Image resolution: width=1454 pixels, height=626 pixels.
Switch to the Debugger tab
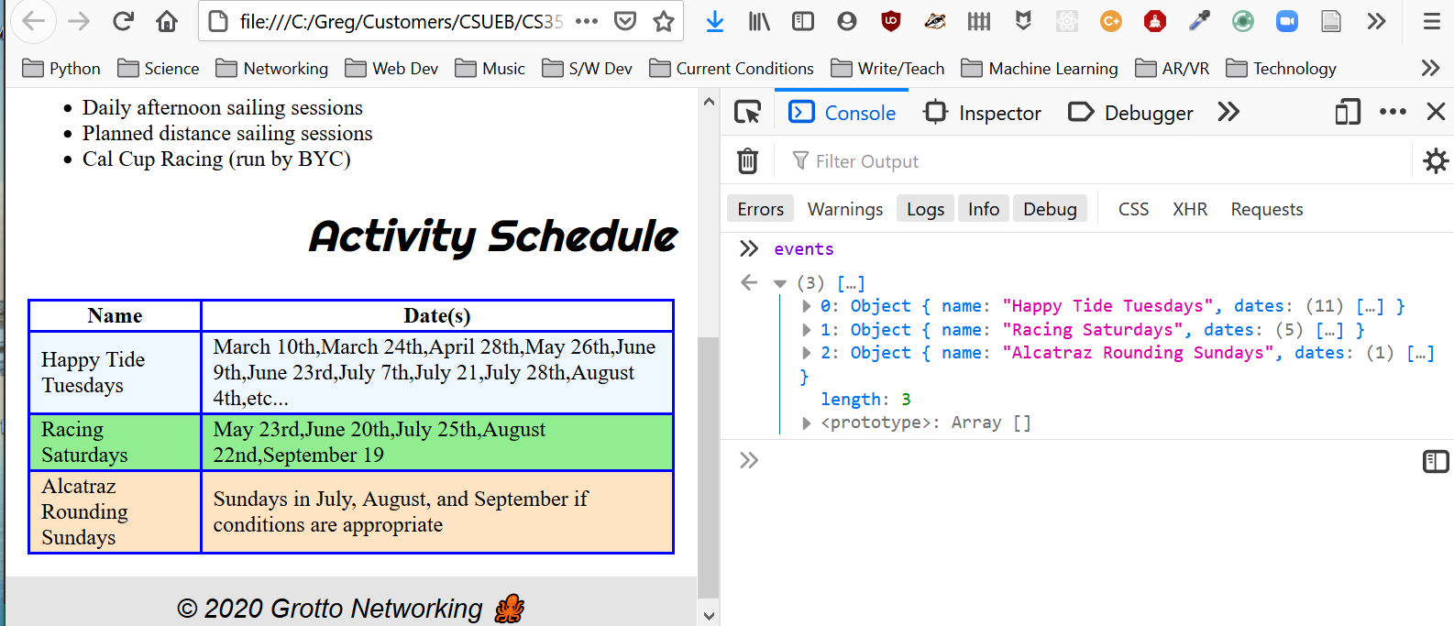click(x=1130, y=113)
